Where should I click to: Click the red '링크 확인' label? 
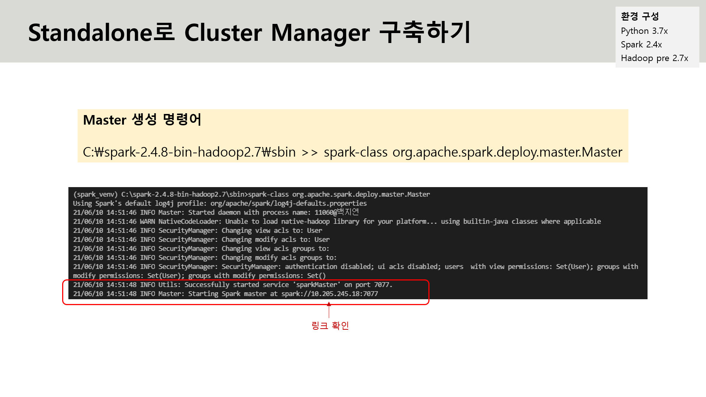point(330,325)
